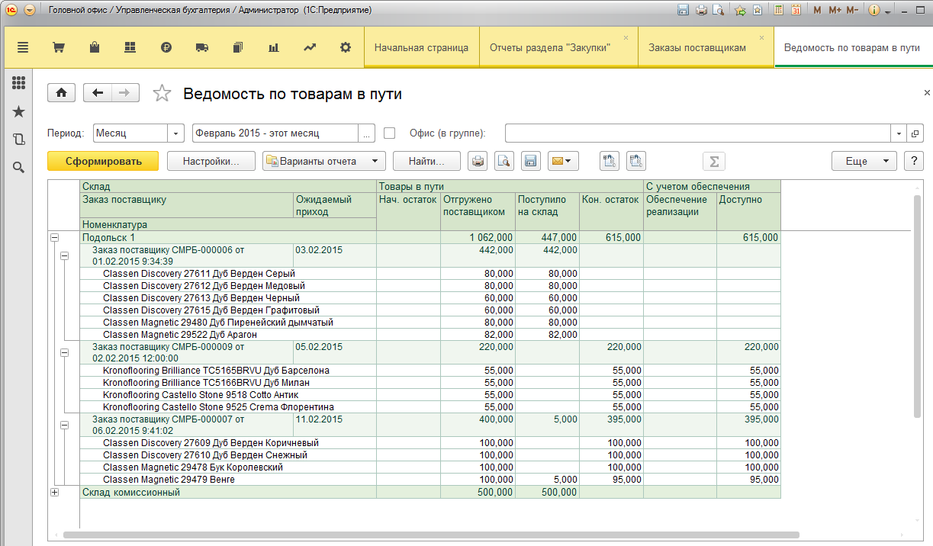Screen dimensions: 933x546
Task: Open the main menu hamburger icon
Action: coord(23,47)
